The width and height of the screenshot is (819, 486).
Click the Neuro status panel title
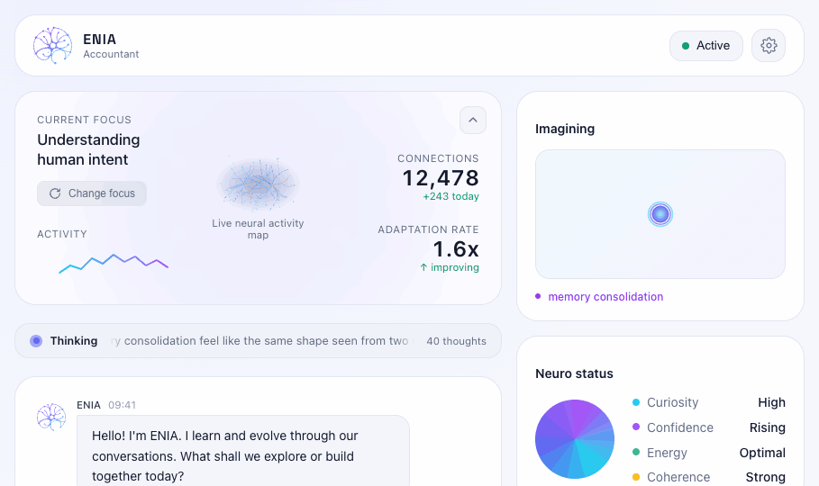pyautogui.click(x=574, y=373)
